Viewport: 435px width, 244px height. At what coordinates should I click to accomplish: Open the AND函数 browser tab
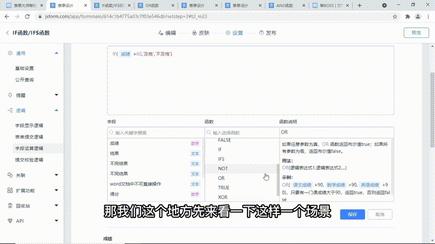[282, 5]
